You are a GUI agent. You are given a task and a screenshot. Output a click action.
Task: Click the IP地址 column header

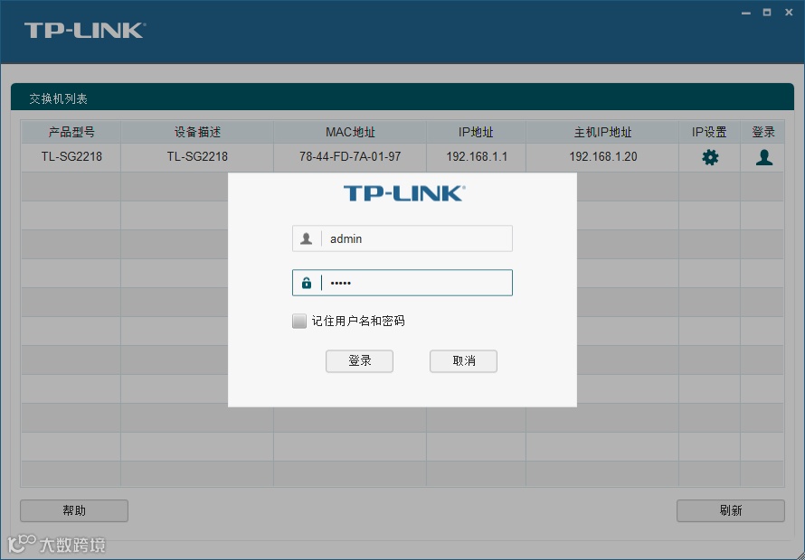click(476, 132)
